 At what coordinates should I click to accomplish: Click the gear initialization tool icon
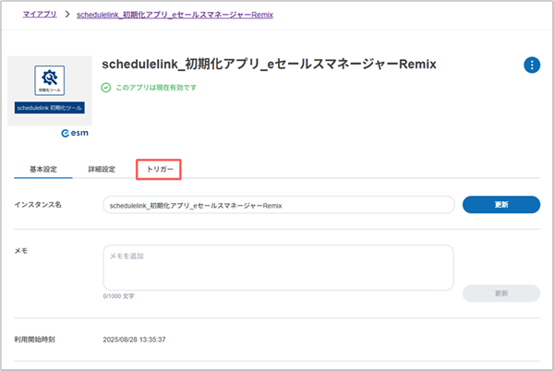49,79
